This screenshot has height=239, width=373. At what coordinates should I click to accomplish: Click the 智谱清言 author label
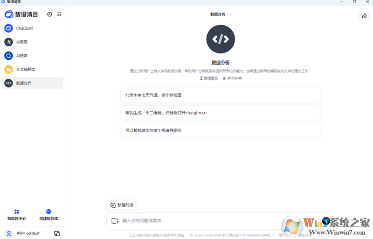tap(209, 78)
